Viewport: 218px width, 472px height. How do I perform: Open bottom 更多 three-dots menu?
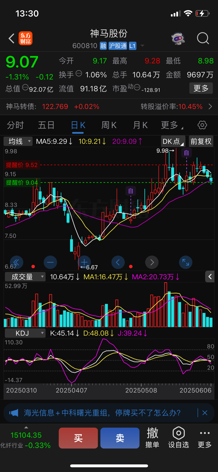(x=205, y=438)
